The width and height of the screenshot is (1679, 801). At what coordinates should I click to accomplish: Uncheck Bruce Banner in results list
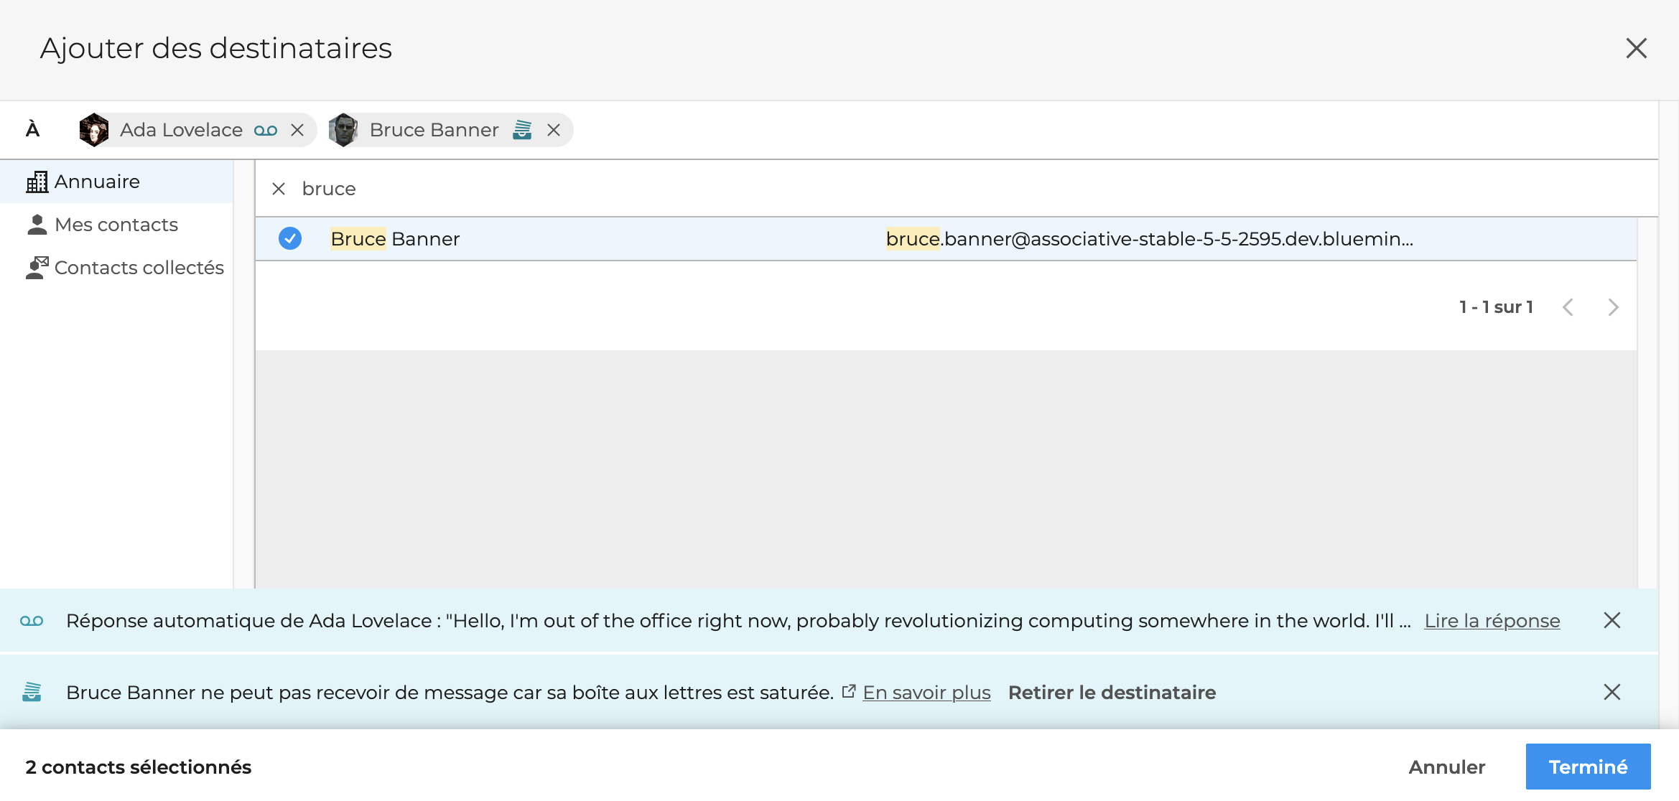[x=290, y=238]
